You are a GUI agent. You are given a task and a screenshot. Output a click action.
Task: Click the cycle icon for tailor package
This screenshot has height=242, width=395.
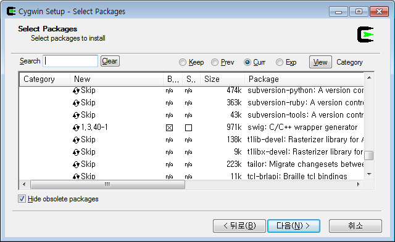(76, 164)
